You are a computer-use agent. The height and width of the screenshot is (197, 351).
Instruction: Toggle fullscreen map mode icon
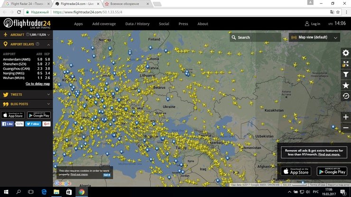pyautogui.click(x=346, y=64)
